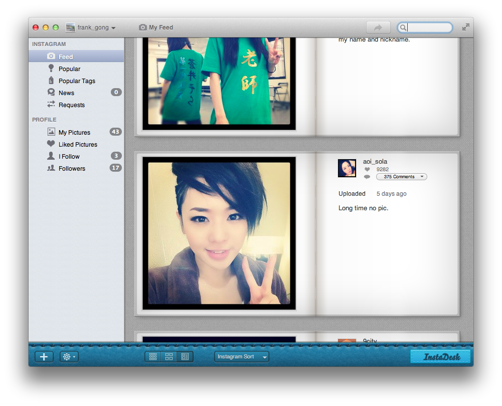Open Popular in the Instagram sidebar
The image size is (502, 406).
[x=76, y=69]
